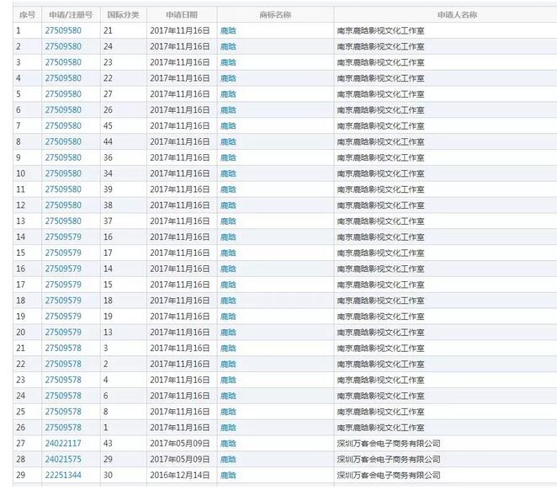This screenshot has width=557, height=495.
Task: Click 鹿晗 trademark link in row 27
Action: pyautogui.click(x=228, y=443)
